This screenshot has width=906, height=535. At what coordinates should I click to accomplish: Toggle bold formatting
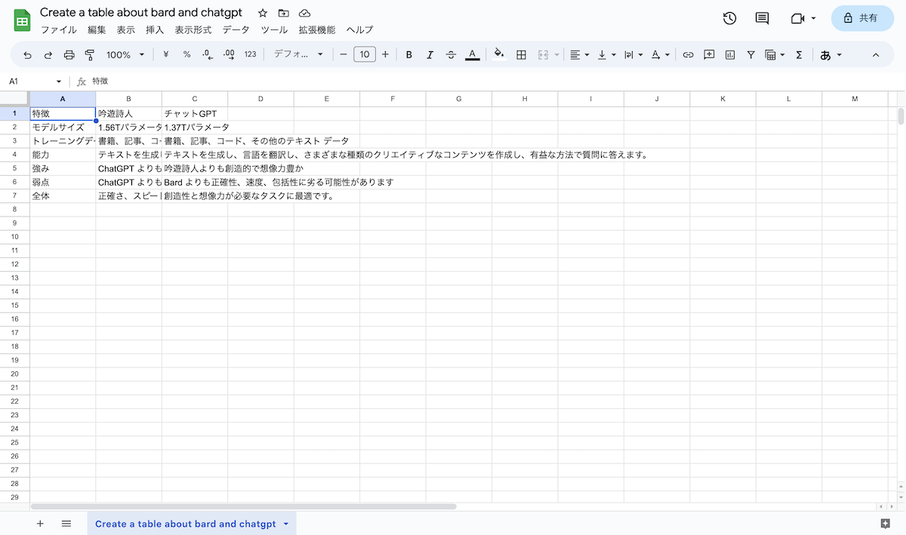point(409,54)
